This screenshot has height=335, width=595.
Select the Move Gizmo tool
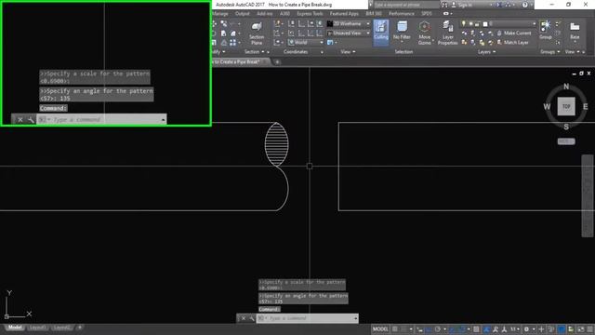coord(424,33)
